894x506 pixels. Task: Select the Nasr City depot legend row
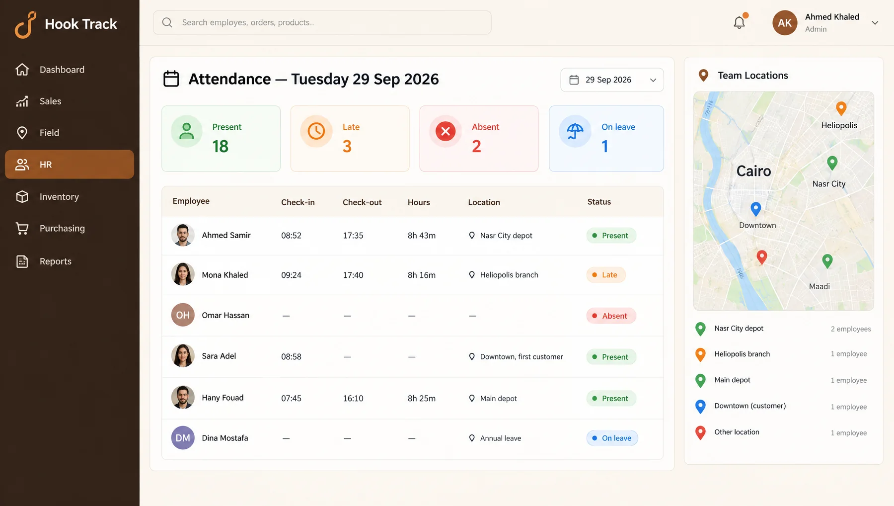pyautogui.click(x=783, y=329)
